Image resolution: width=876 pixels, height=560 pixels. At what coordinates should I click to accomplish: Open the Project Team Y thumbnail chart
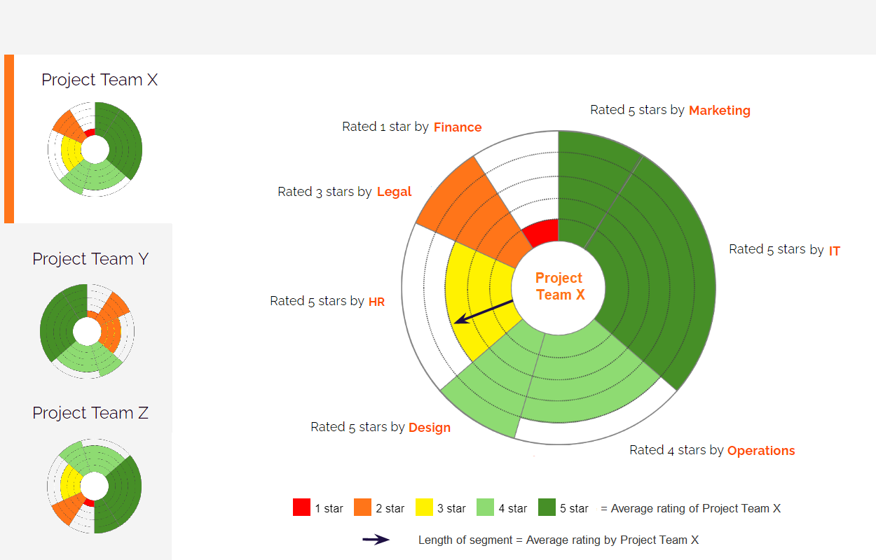[87, 331]
